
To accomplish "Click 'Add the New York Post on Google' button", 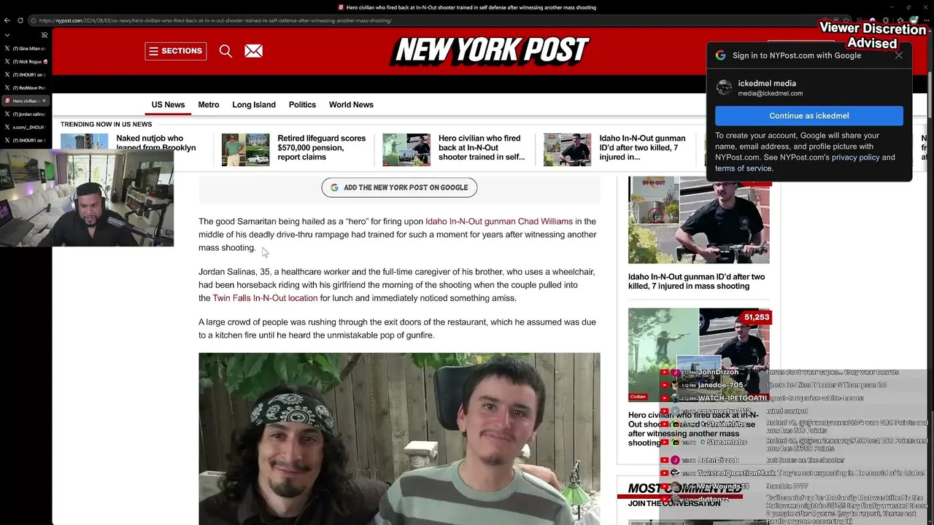I will click(399, 187).
